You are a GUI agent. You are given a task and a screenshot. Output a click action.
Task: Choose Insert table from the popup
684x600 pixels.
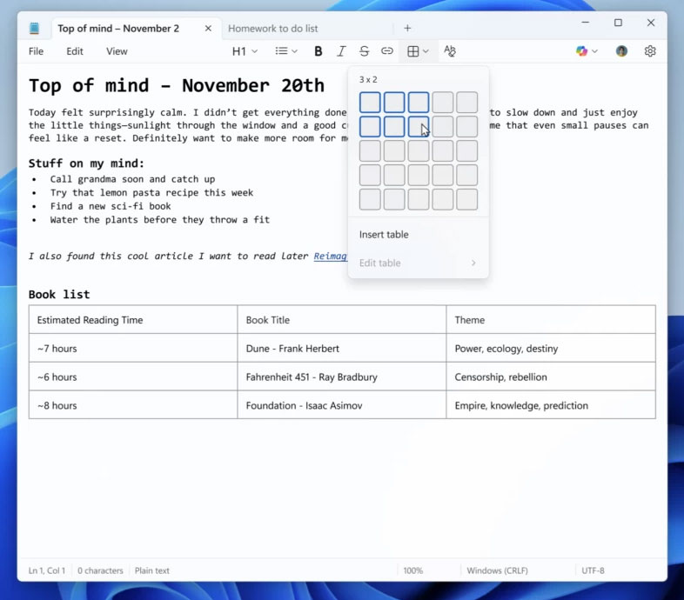[x=419, y=235]
